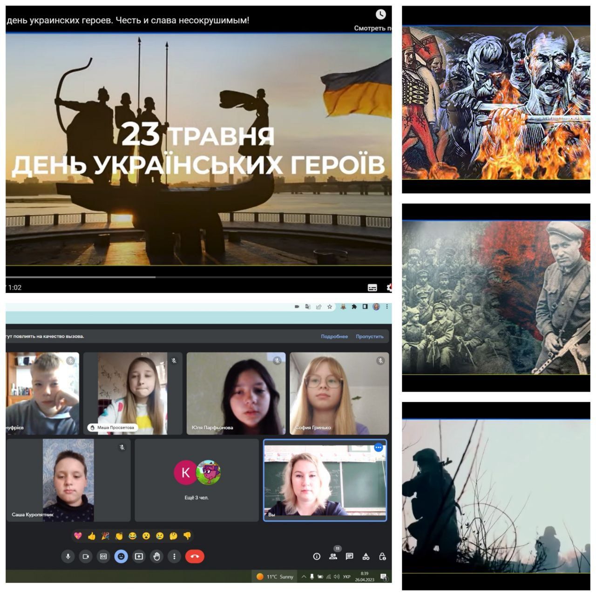Raise your hand in the meeting

click(156, 556)
